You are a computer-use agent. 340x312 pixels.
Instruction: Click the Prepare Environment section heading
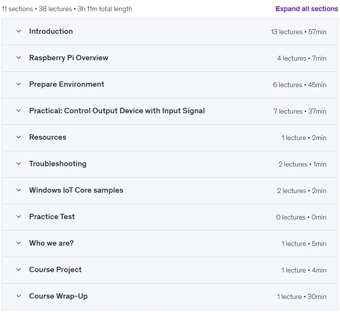click(67, 84)
